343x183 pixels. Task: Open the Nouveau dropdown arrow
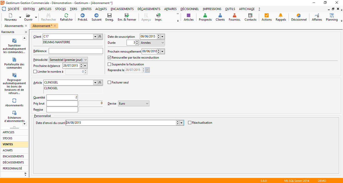coord(20,18)
